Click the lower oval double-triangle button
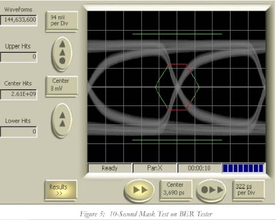This screenshot has height=220, width=276. pyautogui.click(x=62, y=120)
